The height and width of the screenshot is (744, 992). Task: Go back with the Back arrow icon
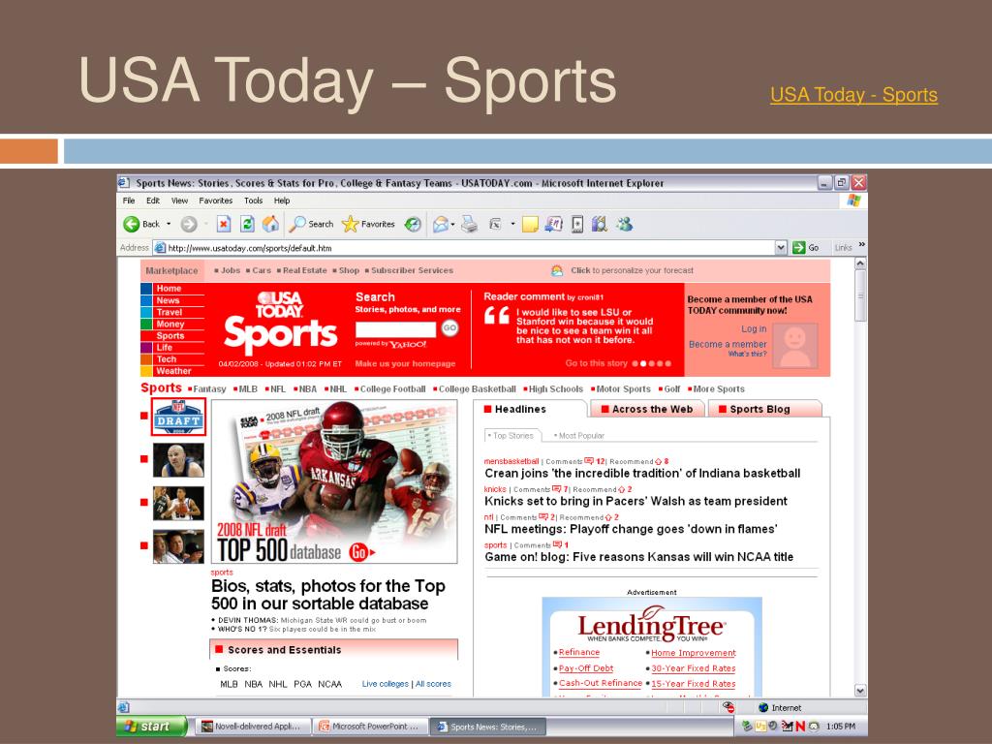tap(132, 224)
